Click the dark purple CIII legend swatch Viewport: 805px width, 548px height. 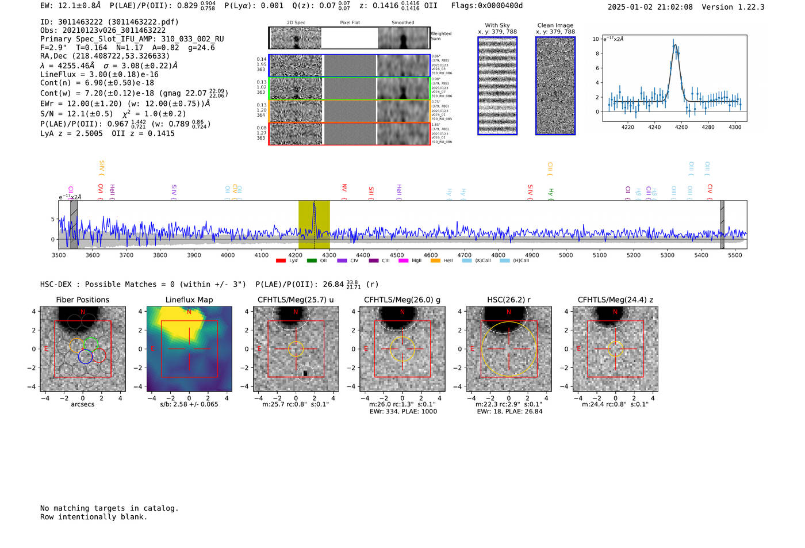[374, 260]
